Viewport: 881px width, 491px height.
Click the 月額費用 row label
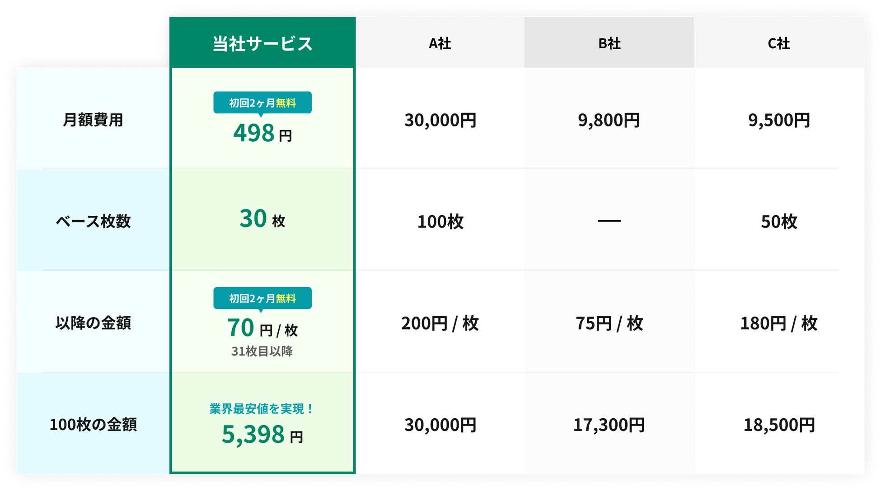tap(93, 120)
